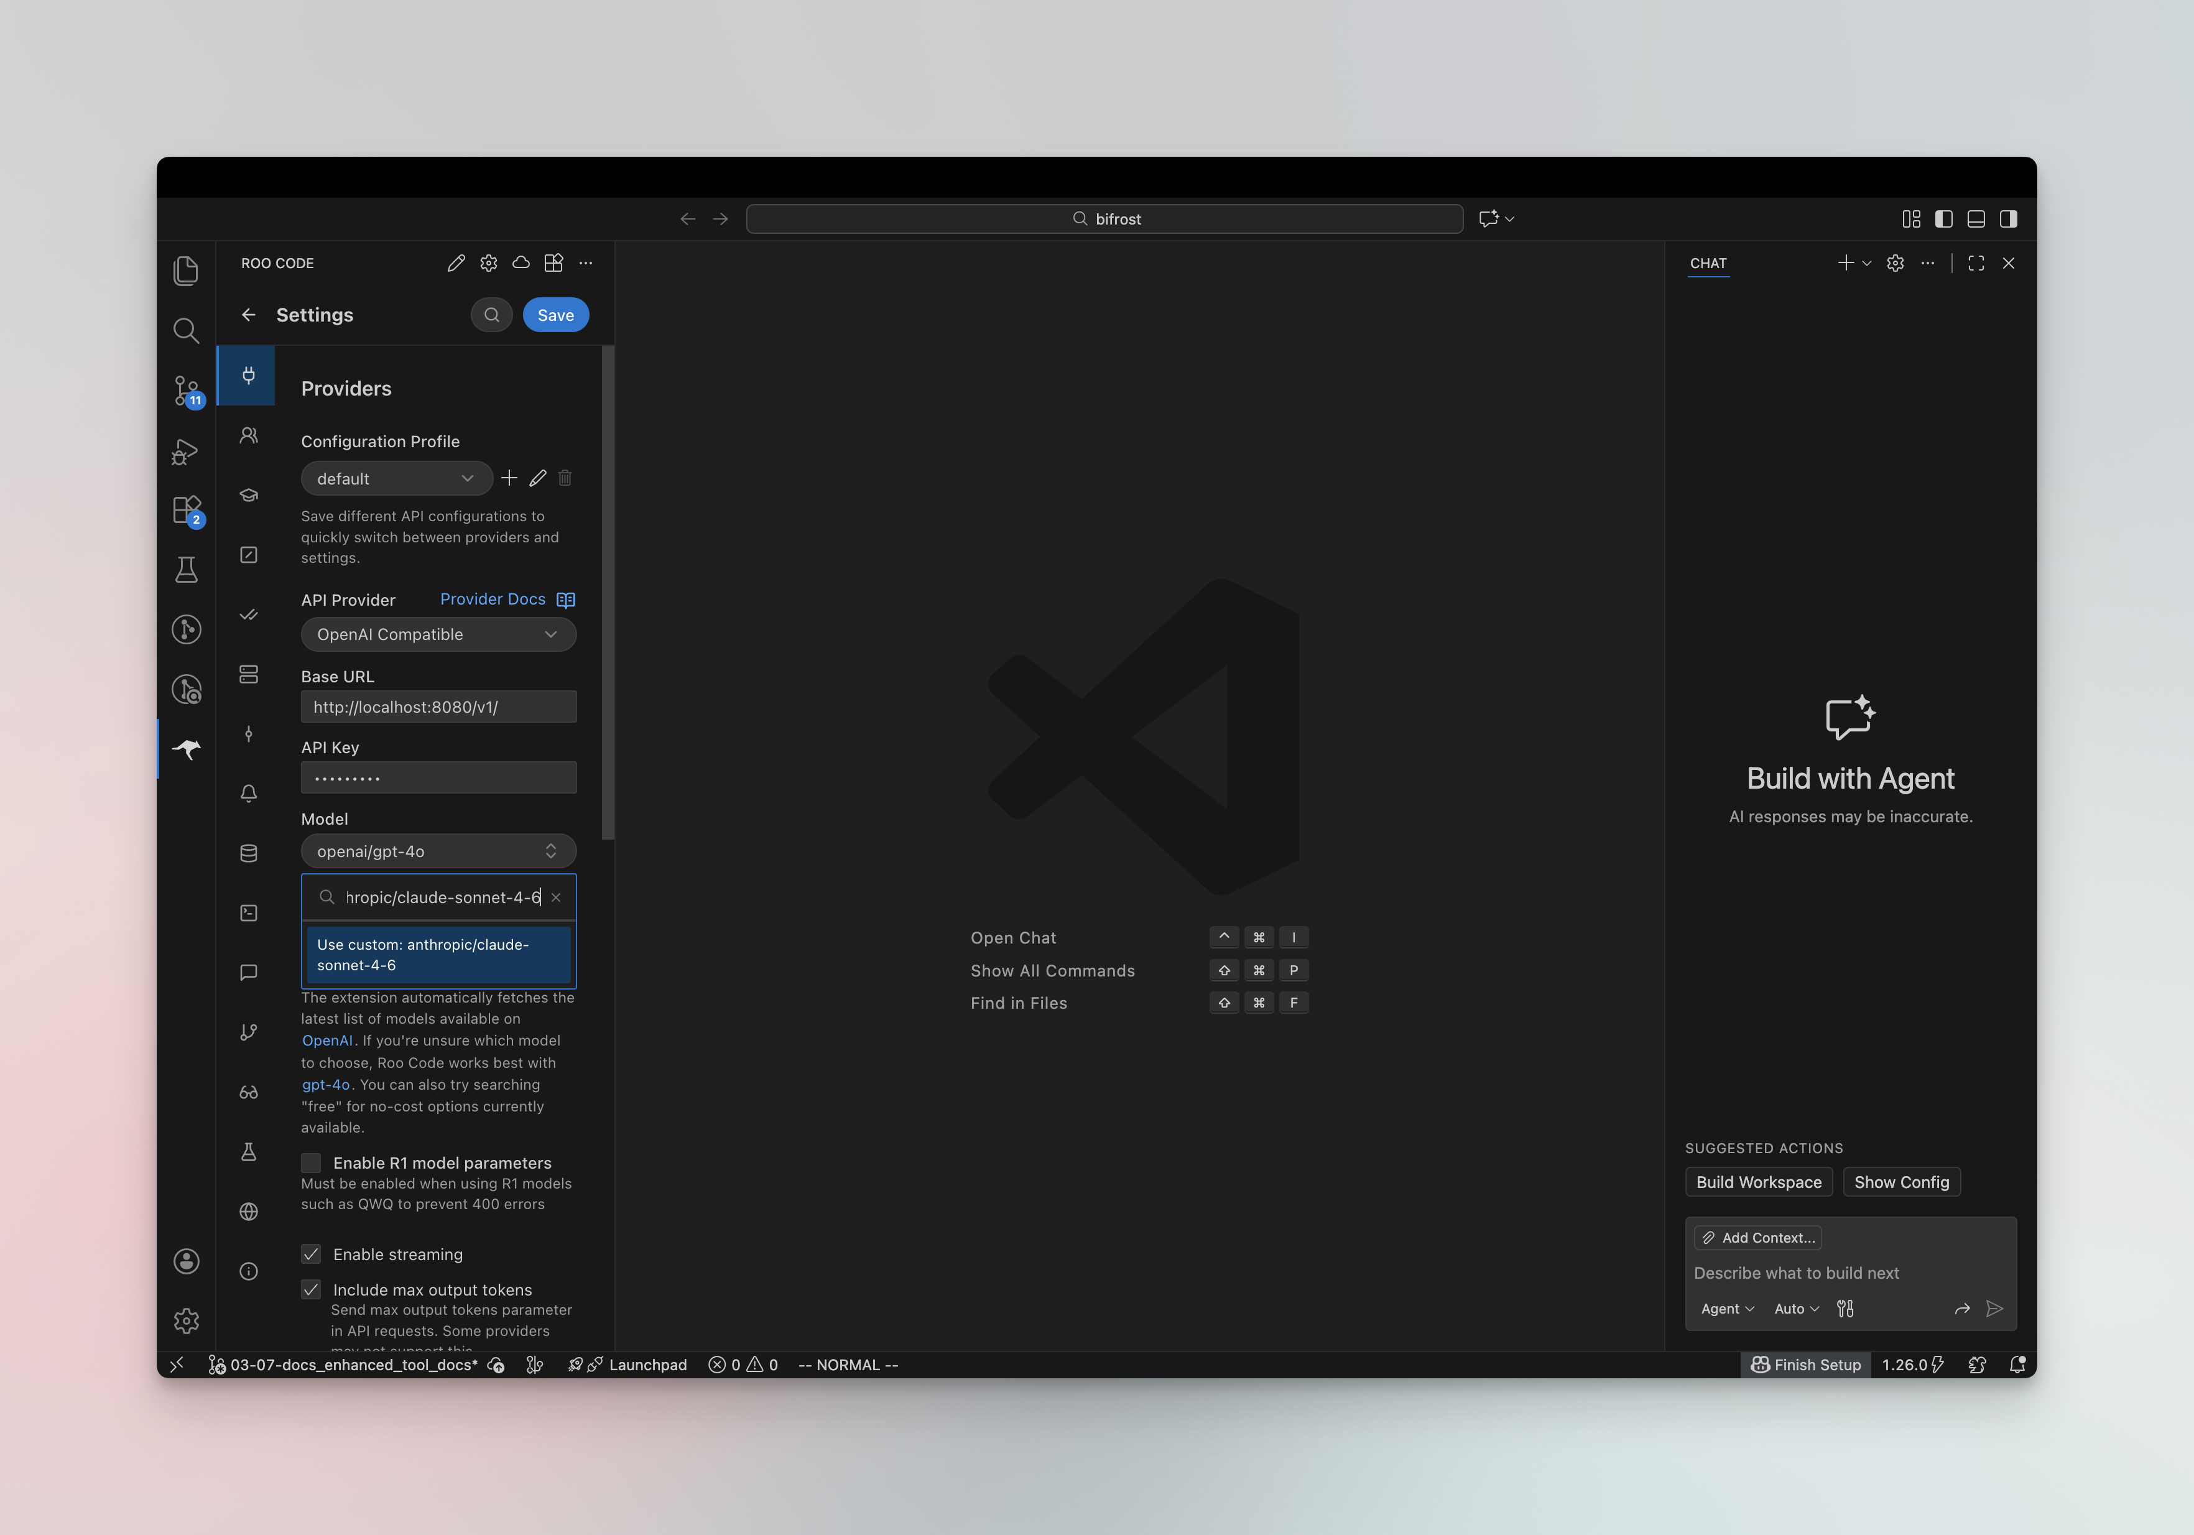Open the Extensions view
Viewport: 2194px width, 1535px height.
187,509
